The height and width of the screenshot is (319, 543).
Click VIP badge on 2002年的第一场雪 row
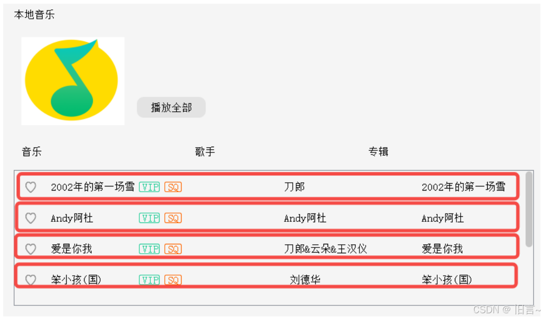(149, 187)
